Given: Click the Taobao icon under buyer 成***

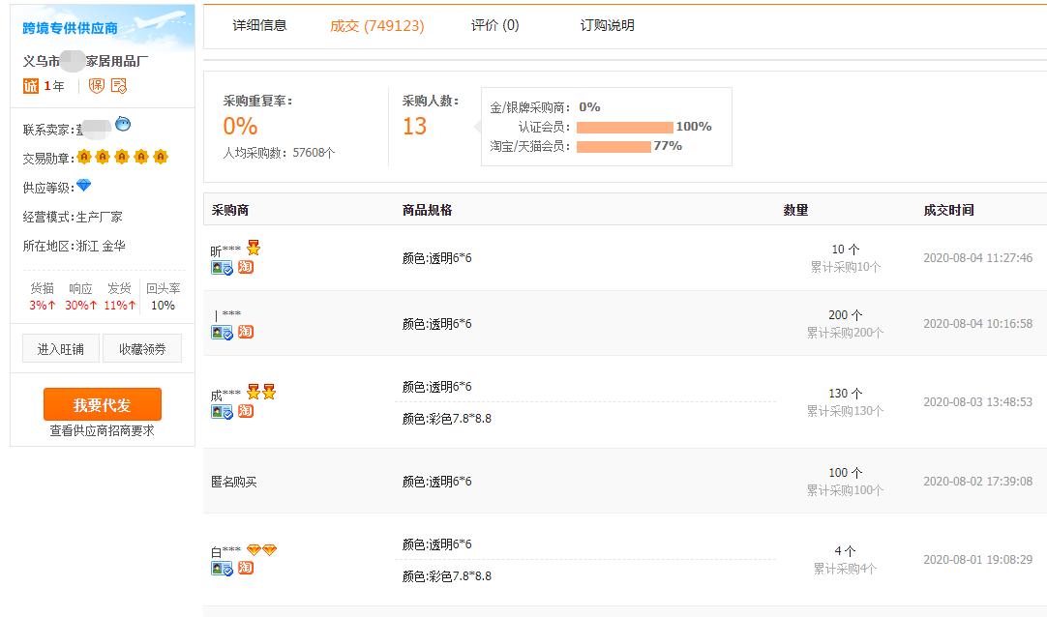Looking at the screenshot, I should pos(246,411).
